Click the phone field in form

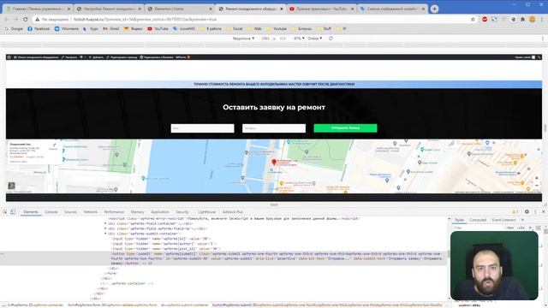pos(274,128)
